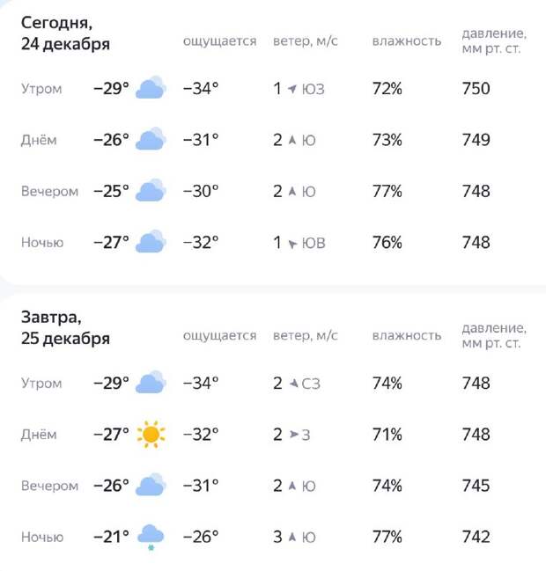Click today's night cloudy weather icon

tap(151, 242)
